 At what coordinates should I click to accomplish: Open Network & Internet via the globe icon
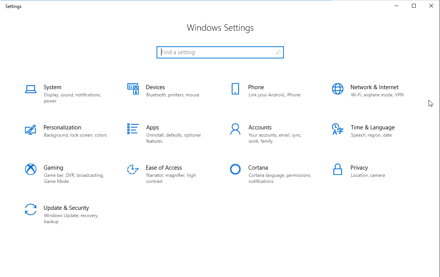[x=338, y=89]
